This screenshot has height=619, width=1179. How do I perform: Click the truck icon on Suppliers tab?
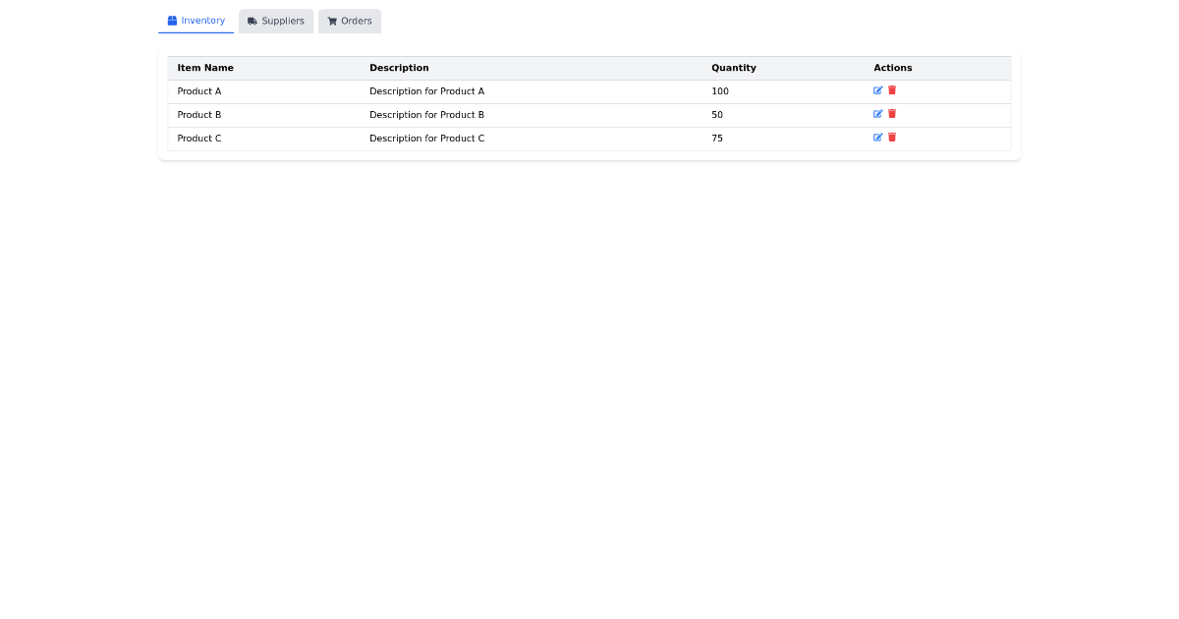(253, 22)
